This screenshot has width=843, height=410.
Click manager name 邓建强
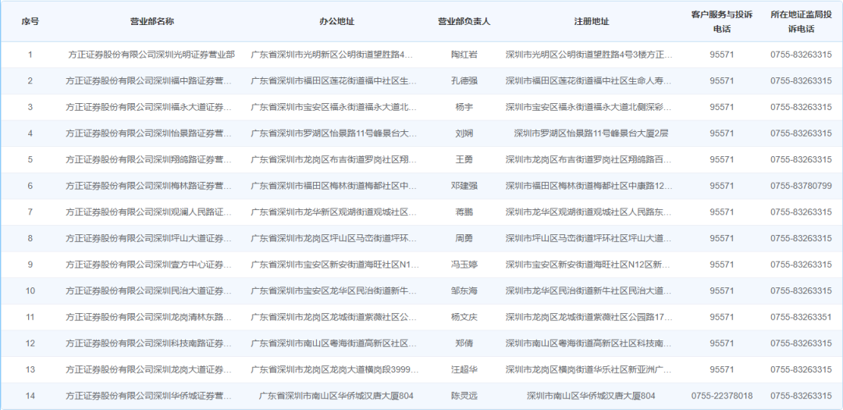click(464, 186)
